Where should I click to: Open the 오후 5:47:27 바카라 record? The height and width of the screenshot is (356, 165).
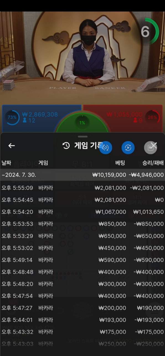click(82, 308)
